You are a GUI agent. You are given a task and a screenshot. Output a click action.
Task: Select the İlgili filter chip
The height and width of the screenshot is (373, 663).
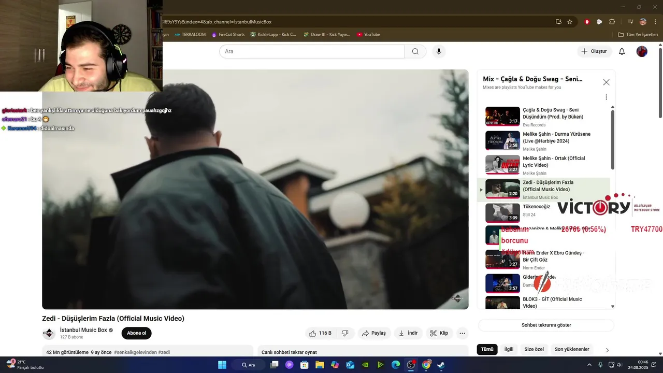(509, 349)
